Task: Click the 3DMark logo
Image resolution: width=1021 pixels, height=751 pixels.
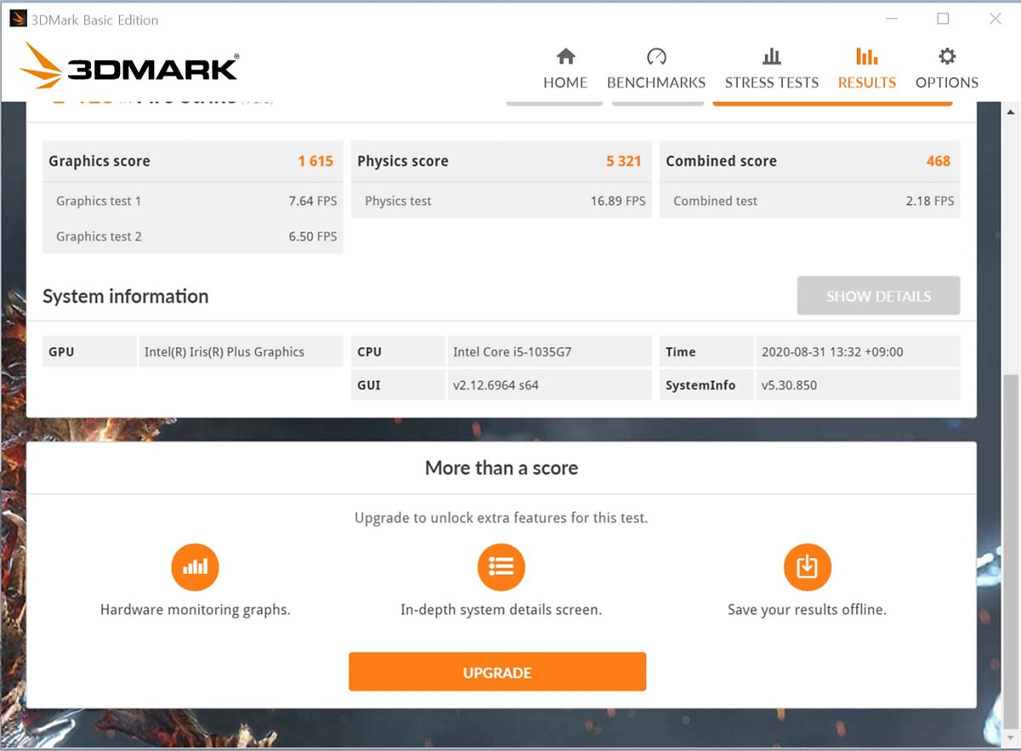Action: tap(128, 65)
